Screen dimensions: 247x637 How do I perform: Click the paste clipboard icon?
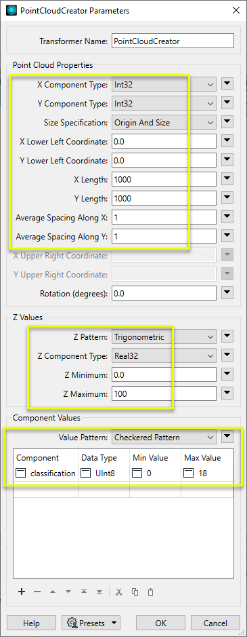pos(150,592)
